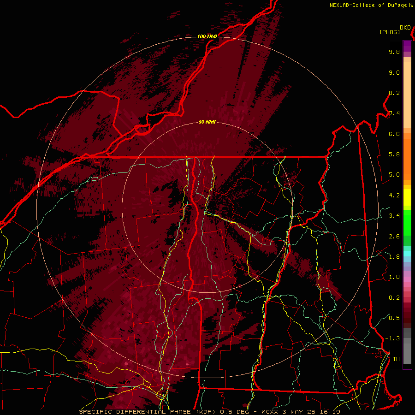
Task: Click the 1.8 legend value label
Action: point(394,257)
